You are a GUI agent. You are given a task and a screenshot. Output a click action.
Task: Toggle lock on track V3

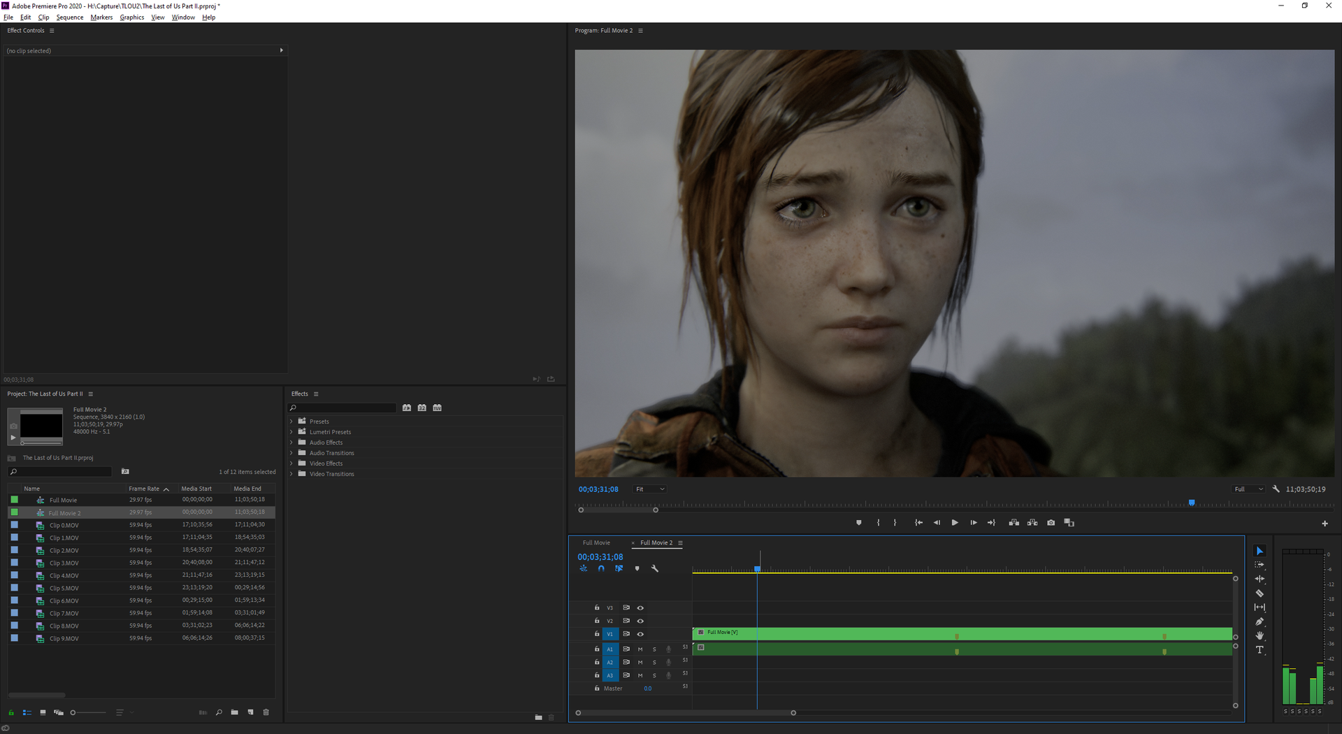(597, 608)
